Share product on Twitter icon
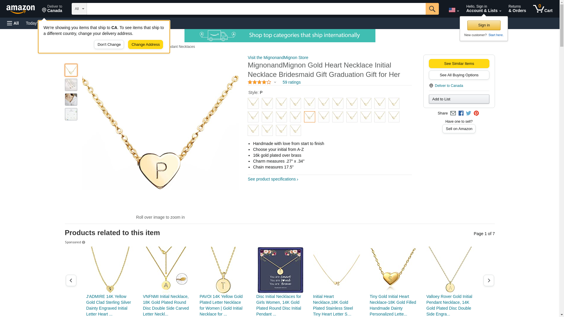This screenshot has height=317, width=564. coord(469,113)
